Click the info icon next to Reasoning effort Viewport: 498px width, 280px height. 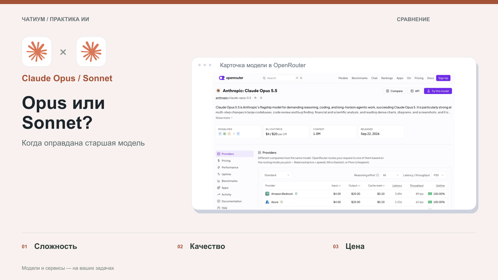[x=378, y=175]
